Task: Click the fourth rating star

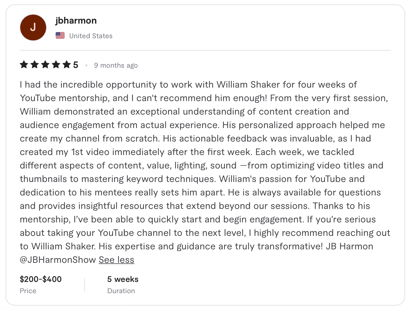Action: tap(56, 65)
